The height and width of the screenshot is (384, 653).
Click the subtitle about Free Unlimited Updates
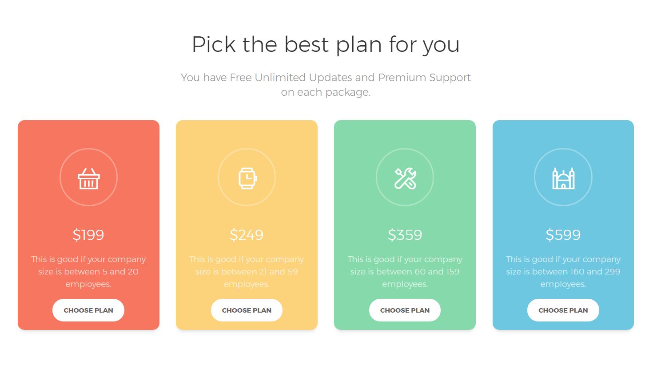click(x=326, y=84)
